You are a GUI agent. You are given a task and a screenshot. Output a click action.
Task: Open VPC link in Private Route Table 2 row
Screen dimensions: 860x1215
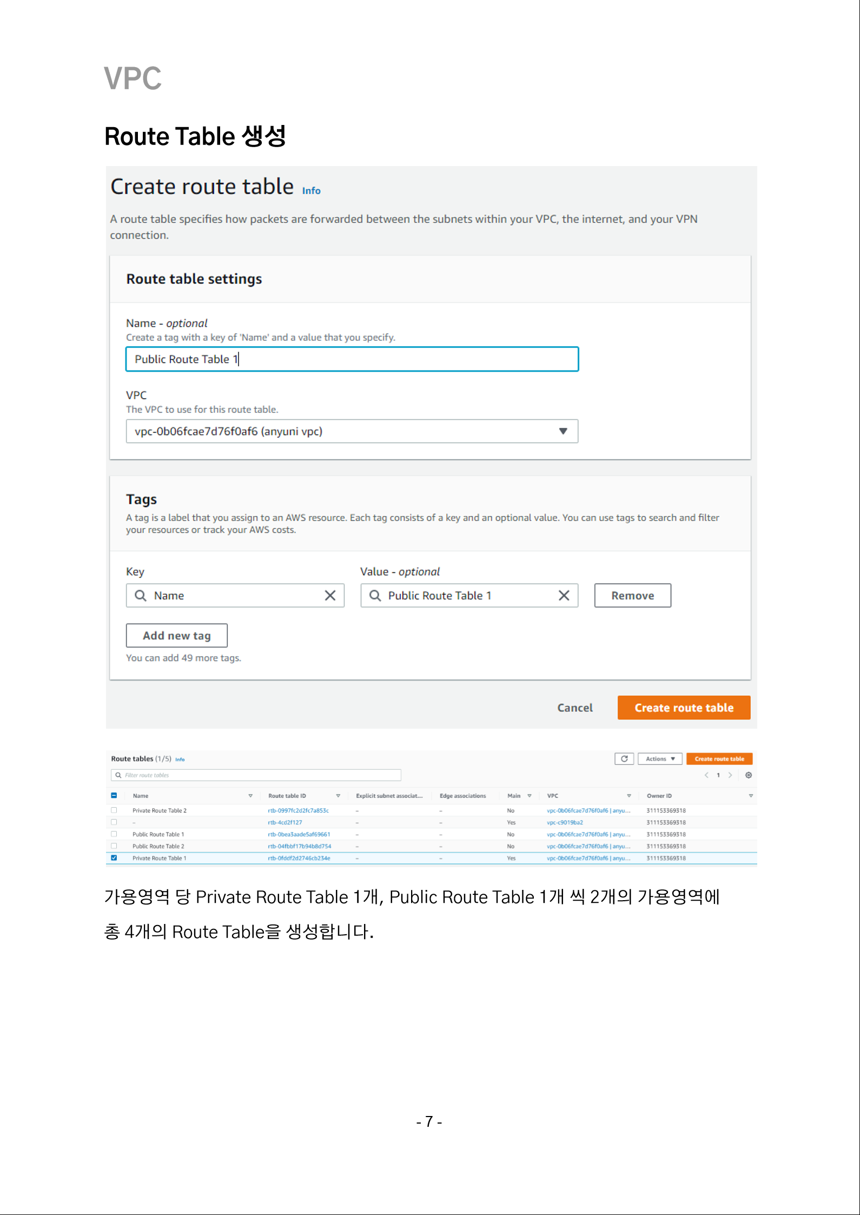(x=588, y=810)
